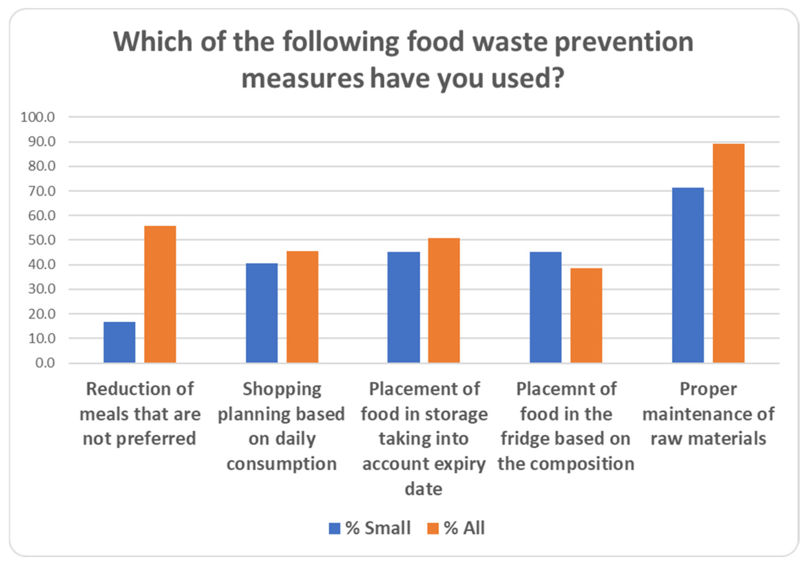The width and height of the screenshot is (807, 565).
Task: Select the 'Proper maintenance of raw materials' label
Action: [x=708, y=414]
